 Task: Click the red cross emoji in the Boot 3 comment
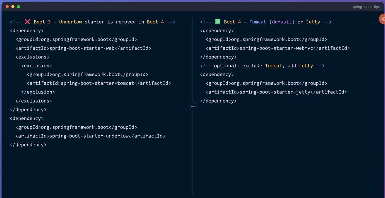click(28, 22)
